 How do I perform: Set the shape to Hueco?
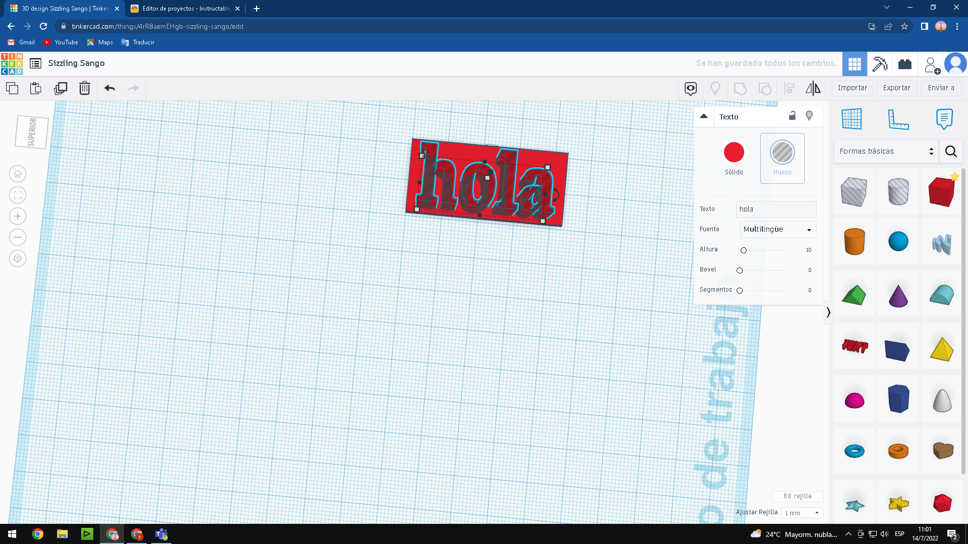pyautogui.click(x=782, y=152)
